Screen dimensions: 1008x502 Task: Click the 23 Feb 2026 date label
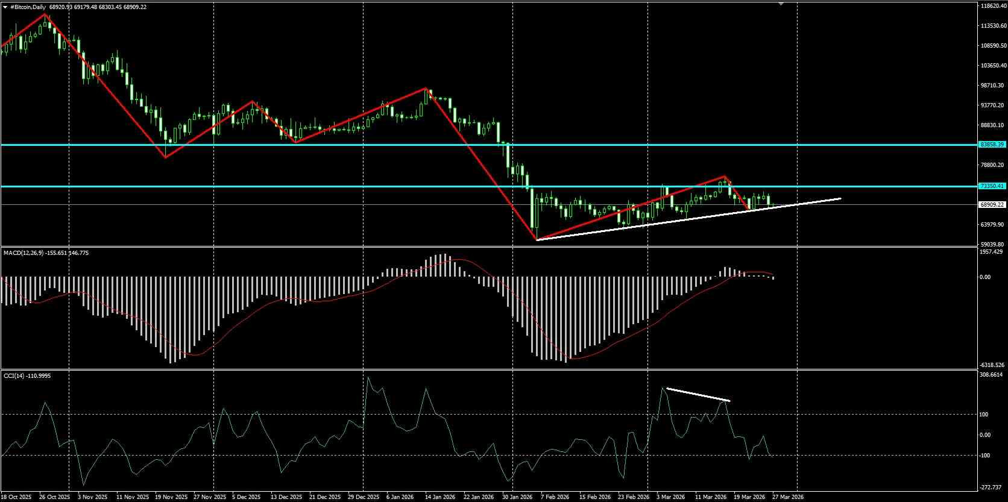pos(633,497)
